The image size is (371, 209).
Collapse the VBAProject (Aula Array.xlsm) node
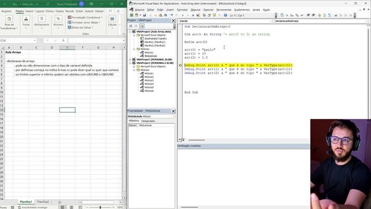(x=130, y=31)
